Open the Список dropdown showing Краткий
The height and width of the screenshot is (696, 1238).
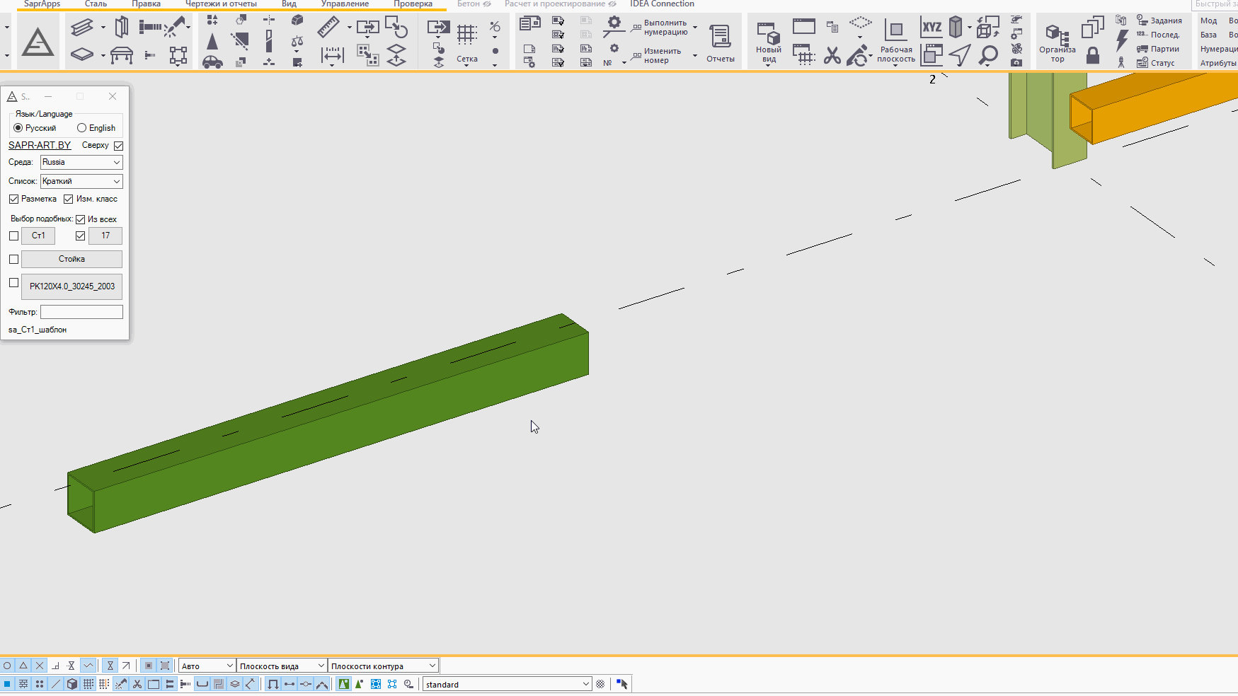[x=81, y=182]
